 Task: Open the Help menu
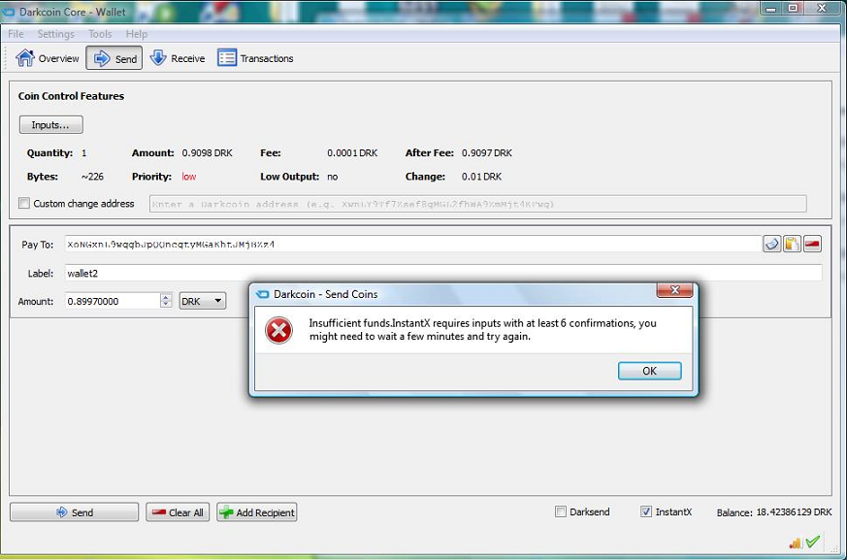(137, 34)
